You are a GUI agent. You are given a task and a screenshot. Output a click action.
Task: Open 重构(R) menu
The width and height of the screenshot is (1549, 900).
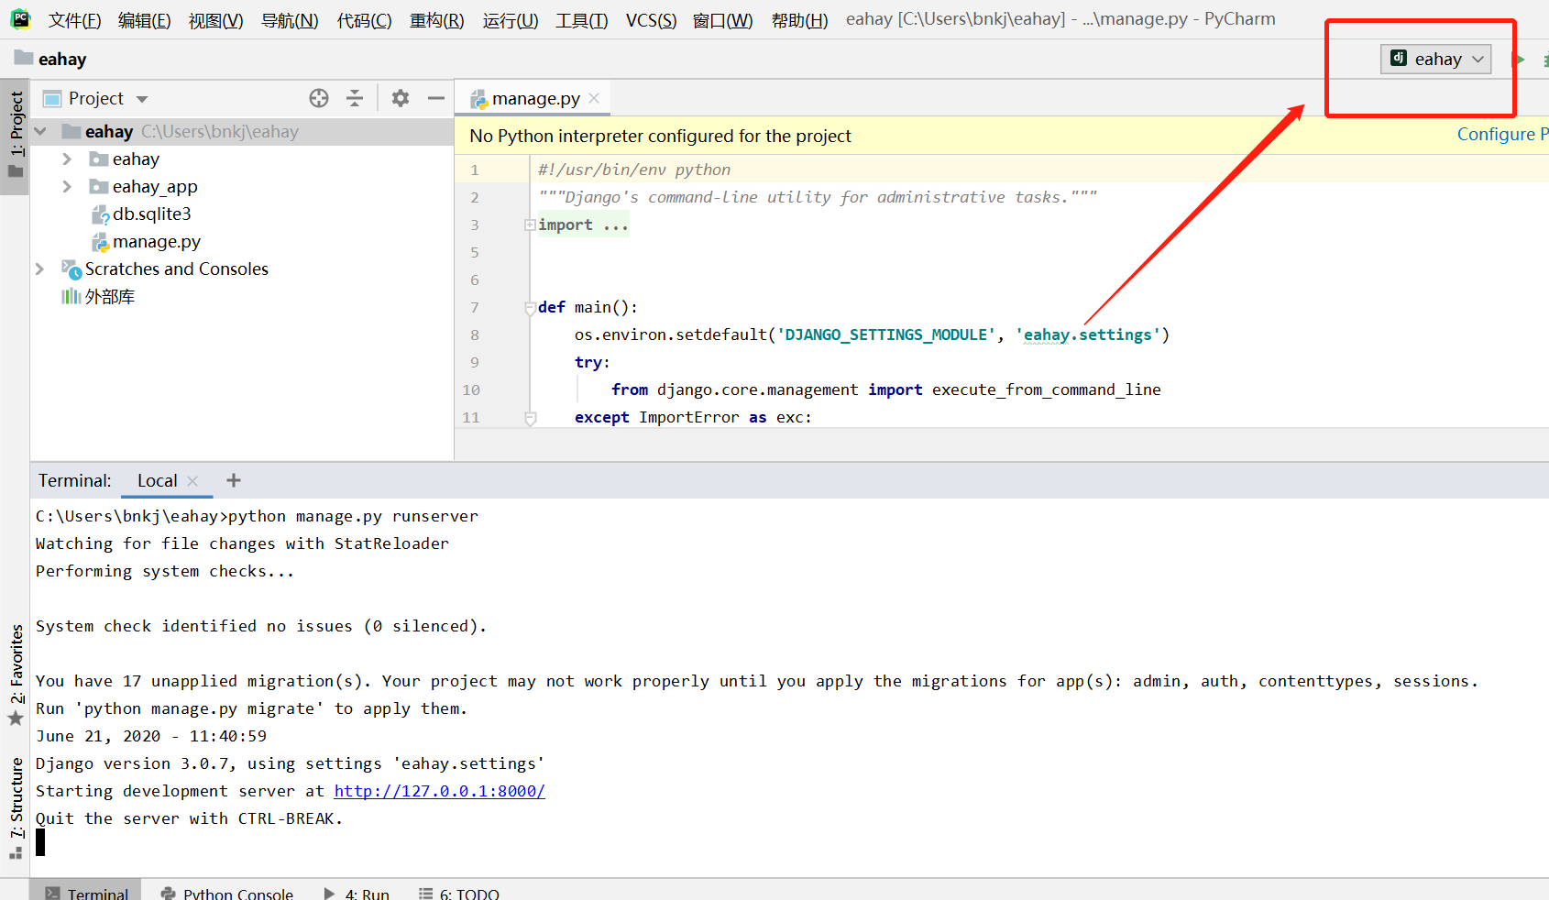point(437,20)
